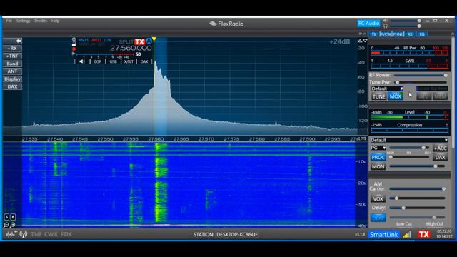The height and width of the screenshot is (257, 457).
Task: Select the P/CW panel tab
Action: tap(386, 34)
